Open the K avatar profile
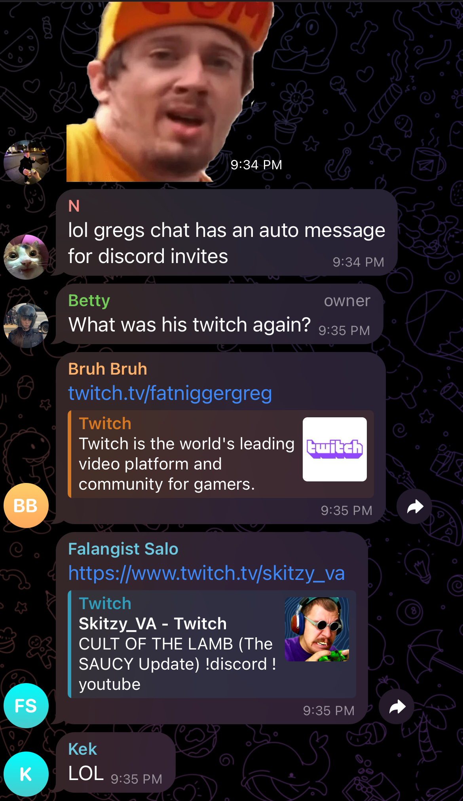 tap(26, 774)
